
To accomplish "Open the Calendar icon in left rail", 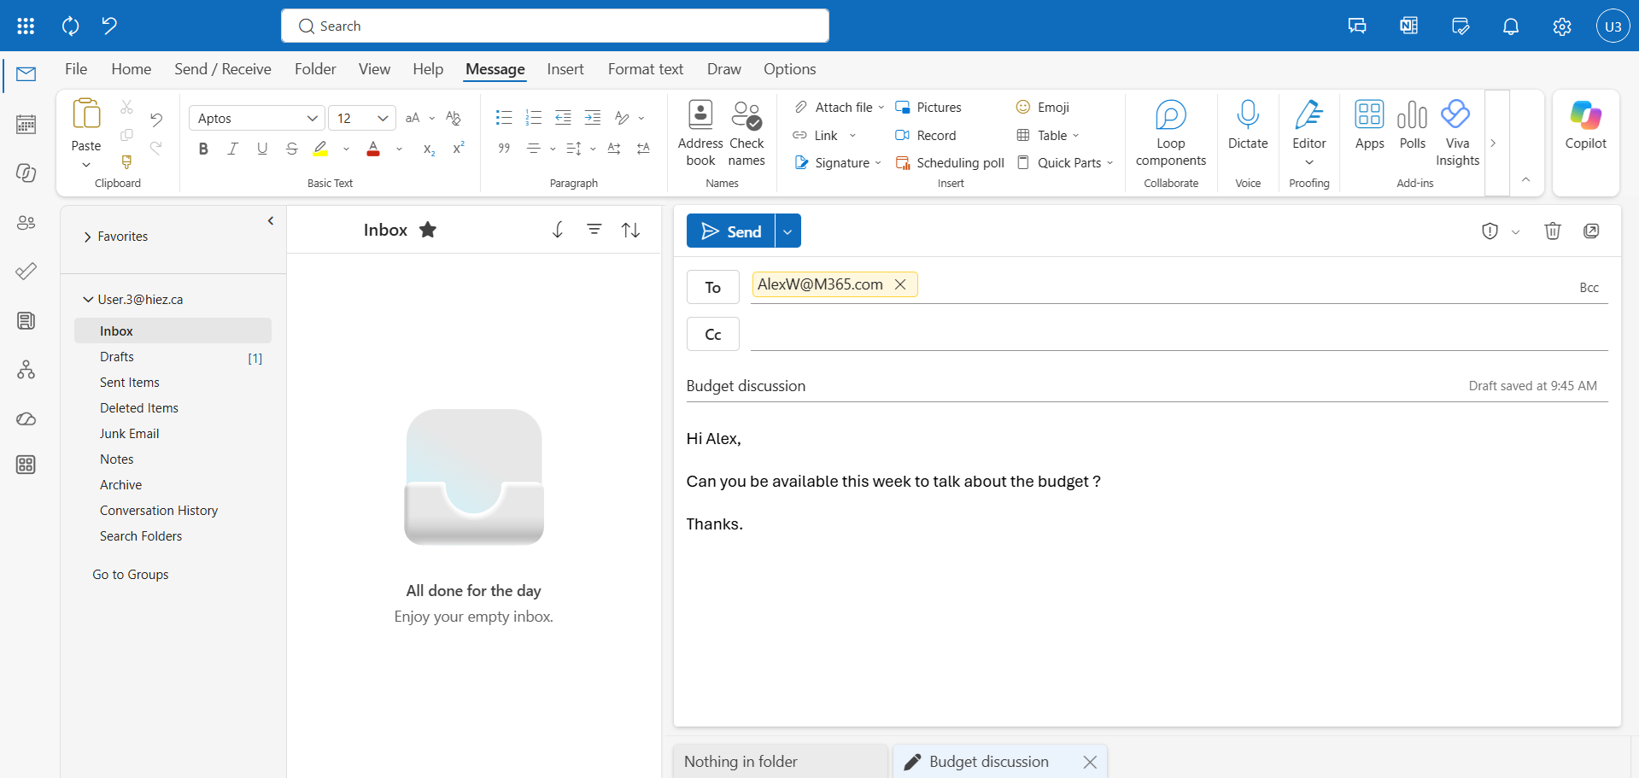I will pos(26,125).
